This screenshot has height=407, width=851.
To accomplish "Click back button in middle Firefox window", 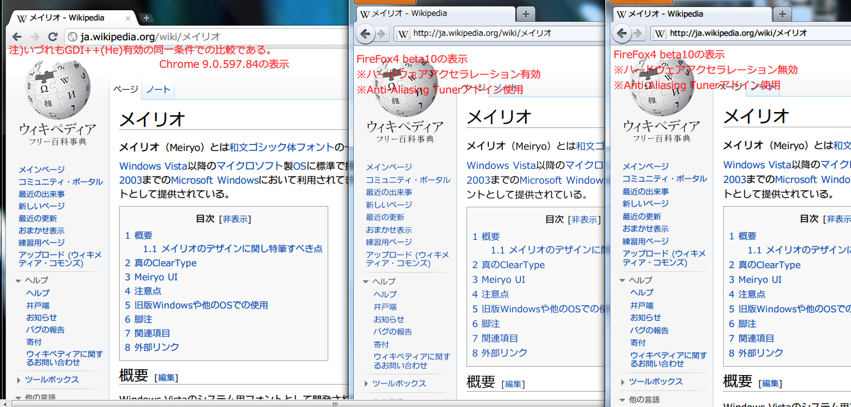I will (365, 33).
